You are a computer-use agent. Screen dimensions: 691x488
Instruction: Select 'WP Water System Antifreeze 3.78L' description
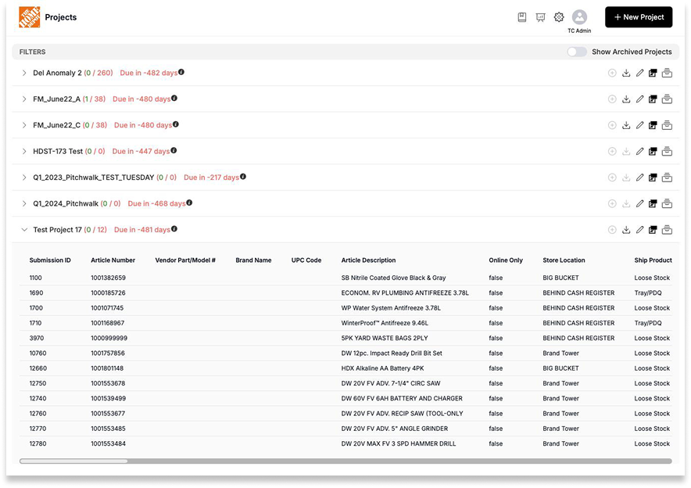coord(391,307)
